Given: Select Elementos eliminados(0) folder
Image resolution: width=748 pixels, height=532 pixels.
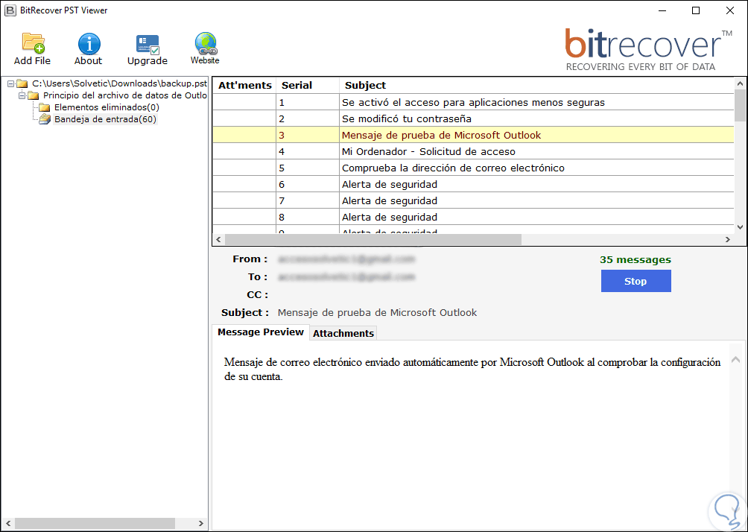Looking at the screenshot, I should (x=107, y=107).
